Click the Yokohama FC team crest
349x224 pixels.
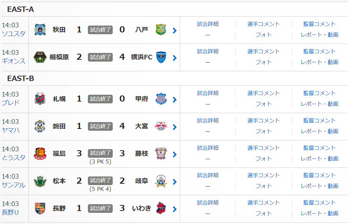click(161, 57)
